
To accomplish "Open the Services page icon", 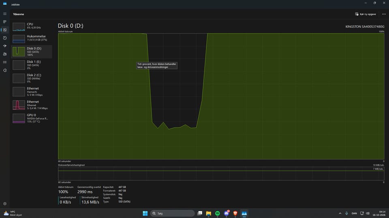I will coord(5,70).
